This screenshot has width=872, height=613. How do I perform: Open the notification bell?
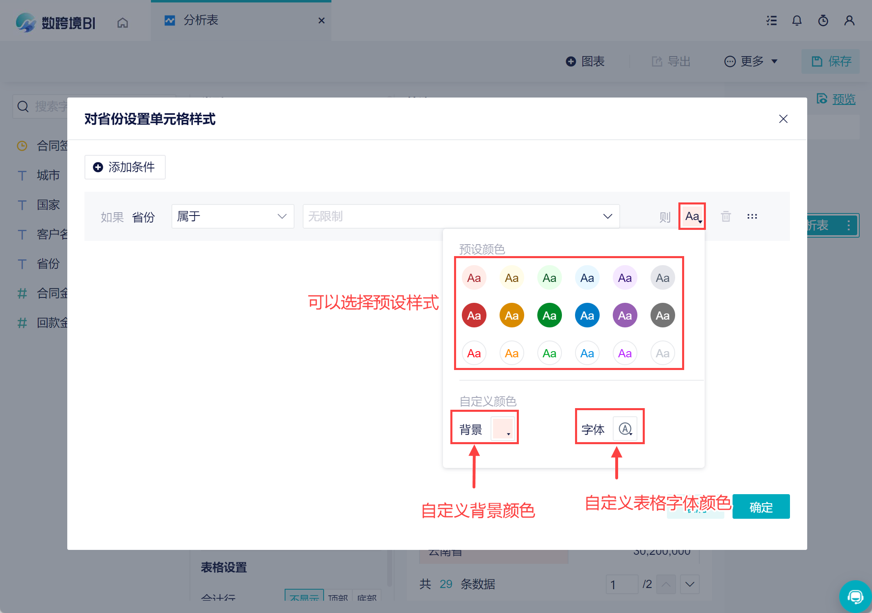click(x=797, y=20)
